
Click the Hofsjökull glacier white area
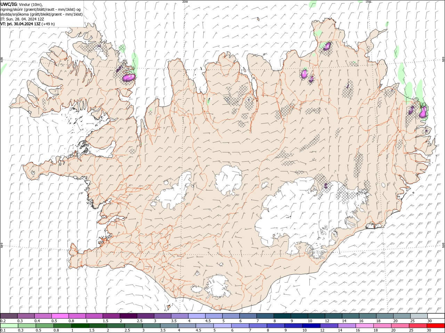(x=229, y=180)
